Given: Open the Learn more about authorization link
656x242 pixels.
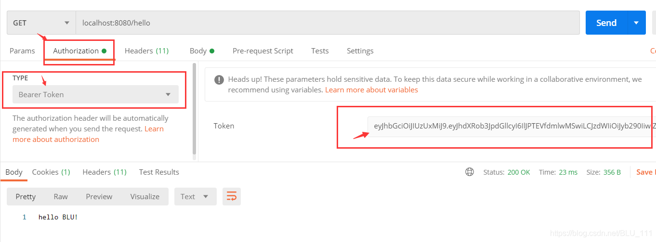Looking at the screenshot, I should tap(88, 134).
